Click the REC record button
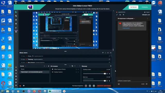 click(x=86, y=86)
